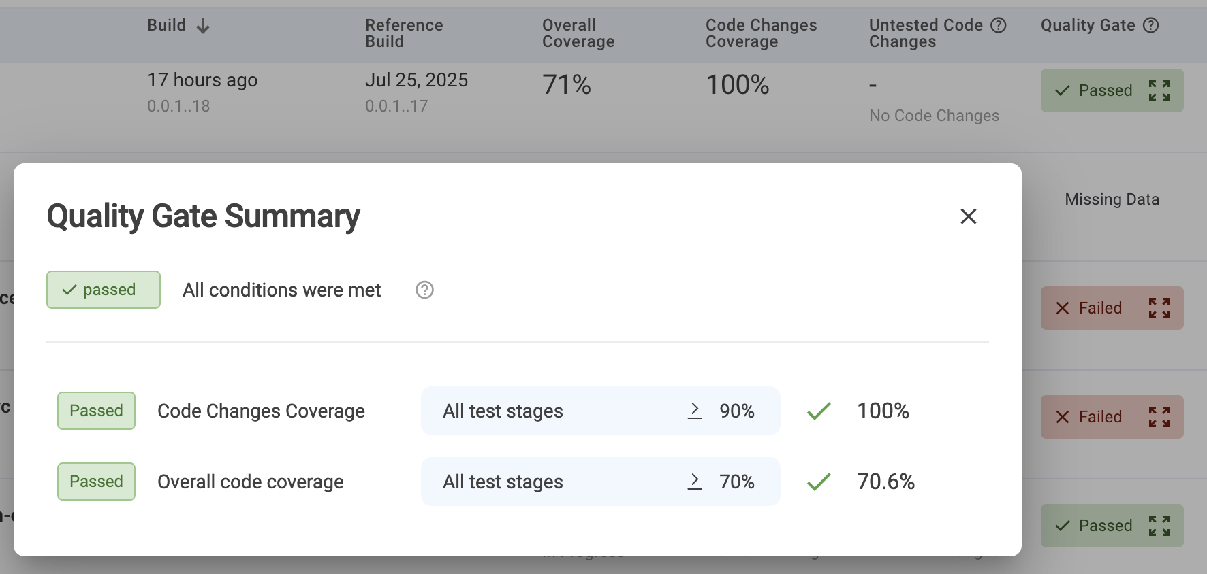Click the Reference Build column header

click(404, 33)
